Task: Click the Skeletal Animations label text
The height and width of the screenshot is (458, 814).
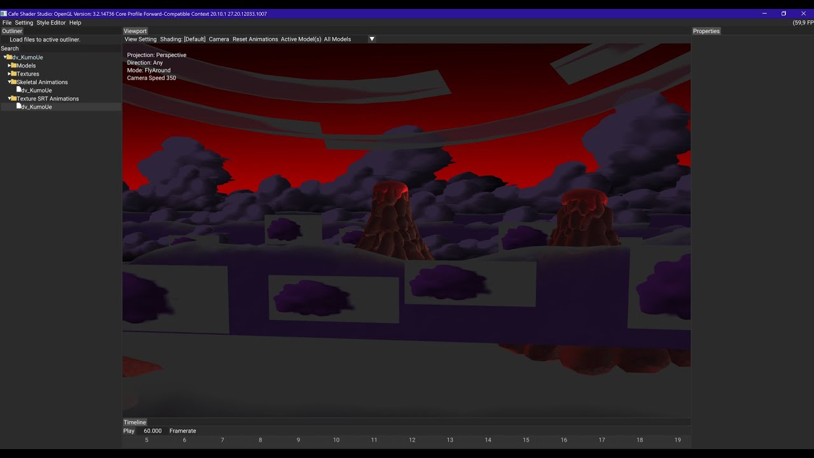Action: pos(42,82)
